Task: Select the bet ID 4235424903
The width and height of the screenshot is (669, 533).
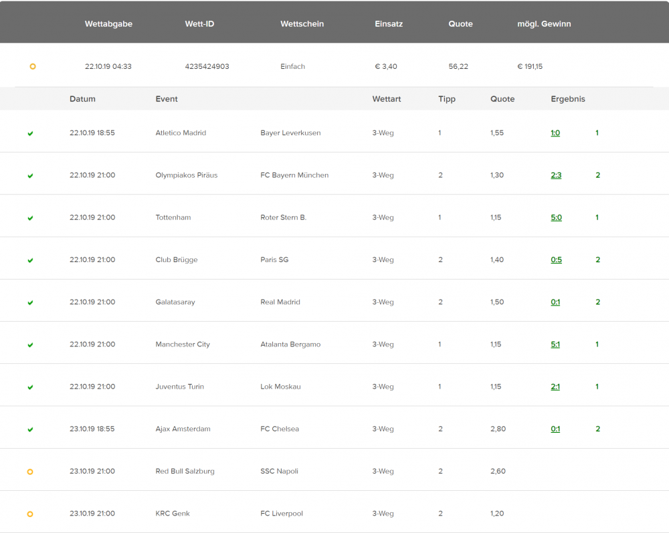Action: click(x=207, y=66)
